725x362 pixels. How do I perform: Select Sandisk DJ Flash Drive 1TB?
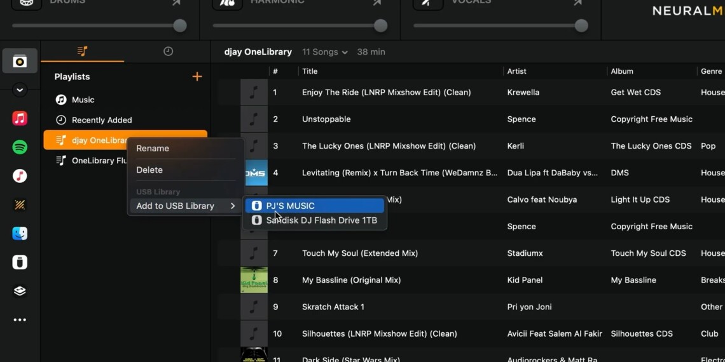tap(315, 220)
